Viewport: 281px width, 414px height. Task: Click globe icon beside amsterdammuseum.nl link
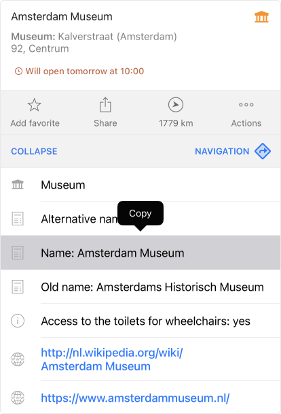(18, 398)
